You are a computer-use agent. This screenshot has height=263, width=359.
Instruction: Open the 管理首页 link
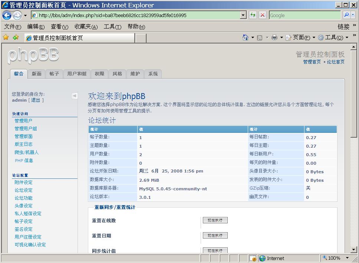point(312,62)
